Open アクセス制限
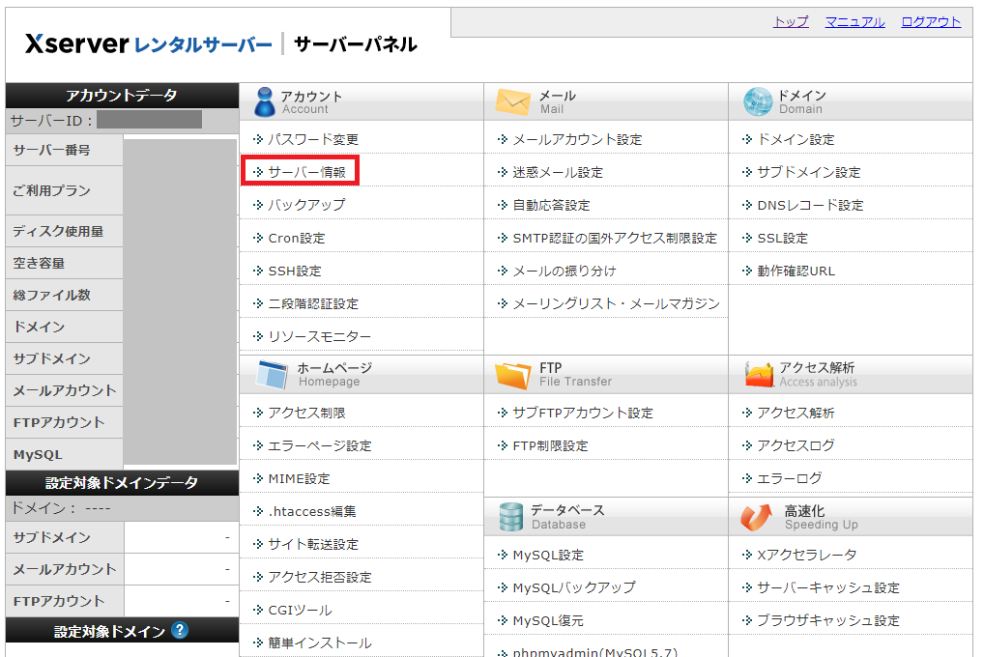Screen dimensions: 984x657 [x=306, y=413]
